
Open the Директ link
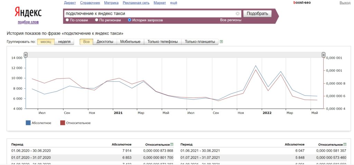pos(70,3)
